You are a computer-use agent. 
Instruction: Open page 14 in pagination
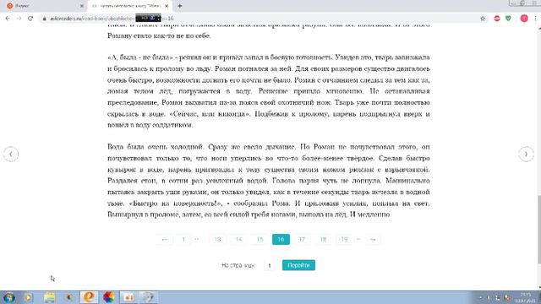[238, 239]
